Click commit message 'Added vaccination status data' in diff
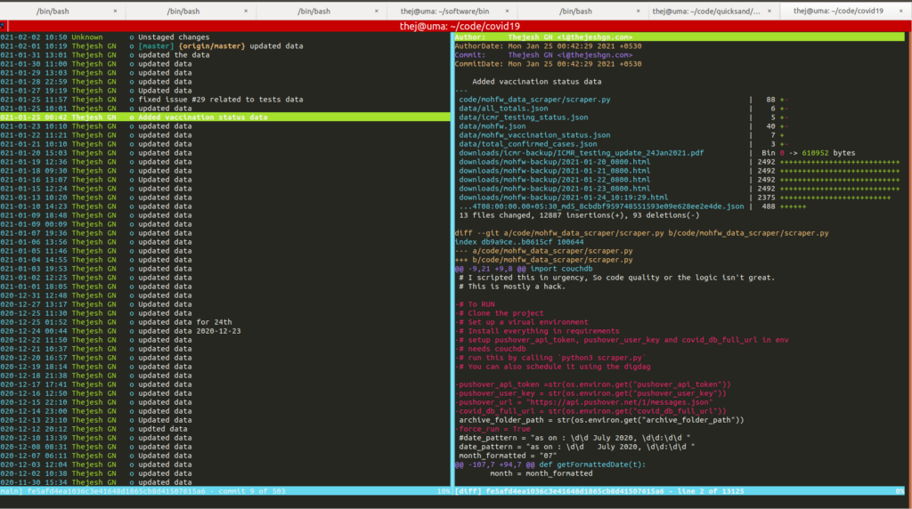This screenshot has height=509, width=912. pos(537,82)
